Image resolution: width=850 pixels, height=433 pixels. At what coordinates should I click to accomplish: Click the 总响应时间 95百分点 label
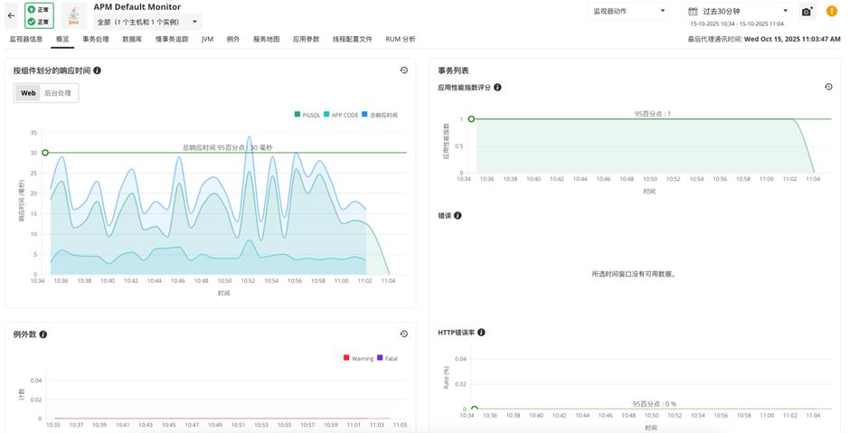227,147
